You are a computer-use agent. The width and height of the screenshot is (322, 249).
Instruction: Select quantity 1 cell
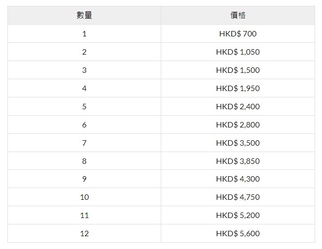point(84,34)
